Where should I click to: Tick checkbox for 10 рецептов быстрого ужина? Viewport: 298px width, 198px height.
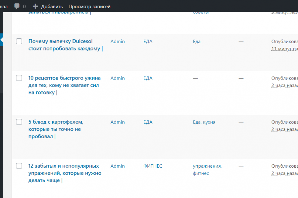[x=19, y=78]
